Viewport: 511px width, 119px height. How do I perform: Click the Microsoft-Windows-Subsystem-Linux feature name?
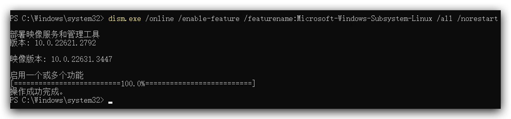[x=365, y=19]
